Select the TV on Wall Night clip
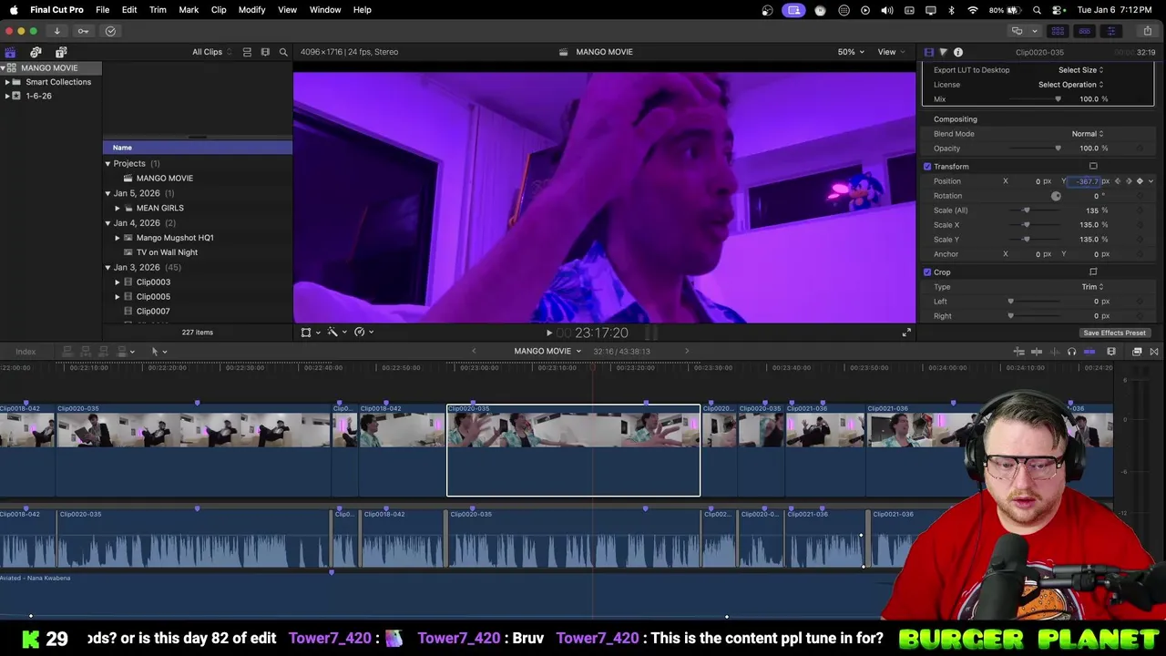1166x656 pixels. point(167,252)
